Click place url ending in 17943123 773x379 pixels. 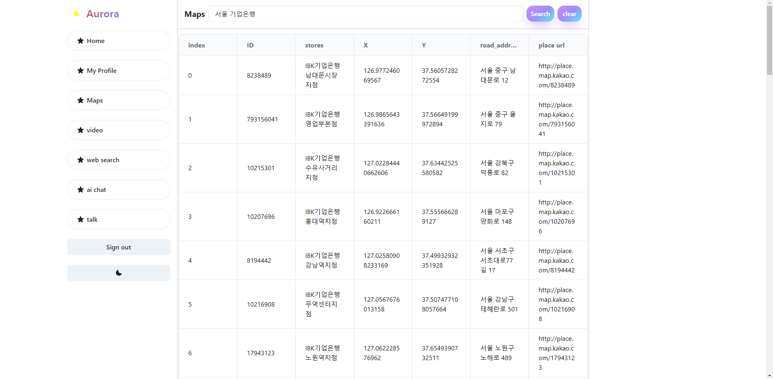(x=557, y=353)
